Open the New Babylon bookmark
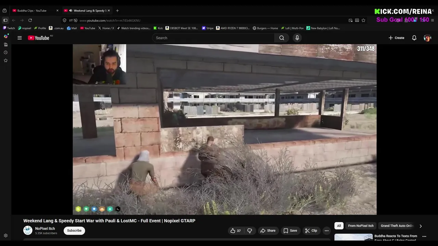The image size is (438, 246). (323, 28)
